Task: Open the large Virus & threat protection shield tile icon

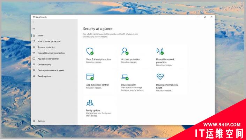Action: tap(90, 51)
